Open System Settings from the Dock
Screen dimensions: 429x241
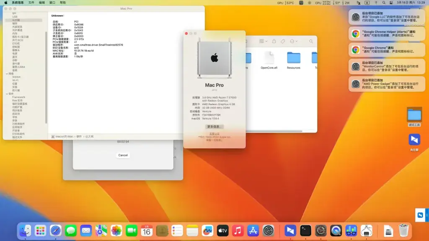(269, 231)
